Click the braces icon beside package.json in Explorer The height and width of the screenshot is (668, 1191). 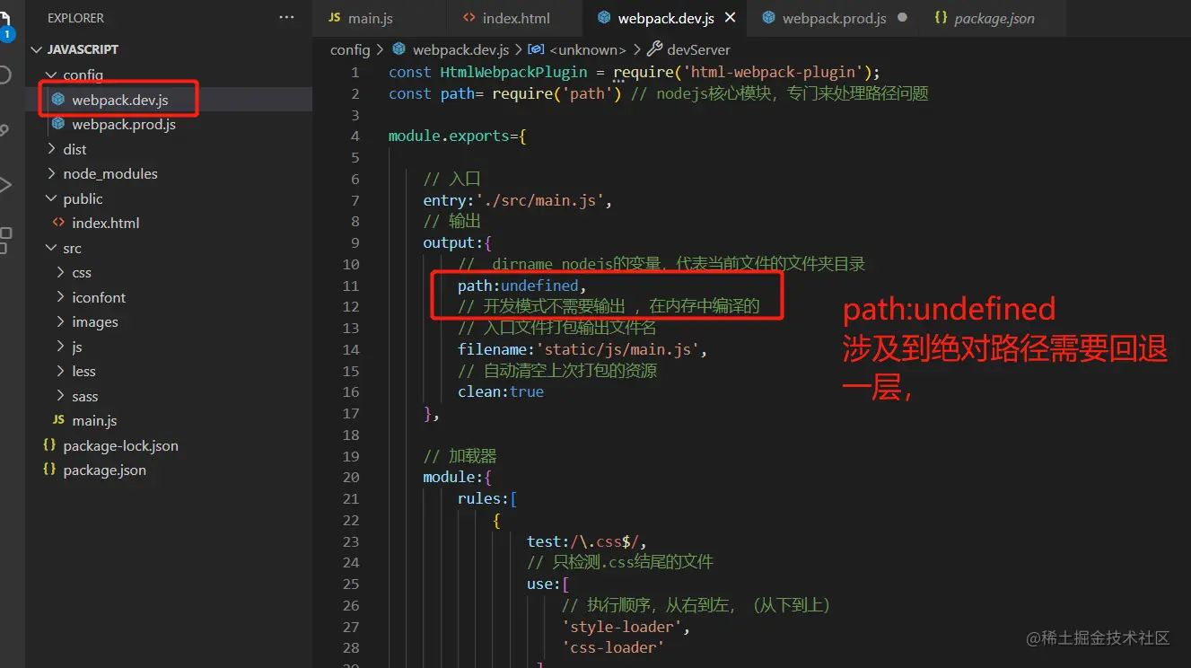[x=49, y=470]
